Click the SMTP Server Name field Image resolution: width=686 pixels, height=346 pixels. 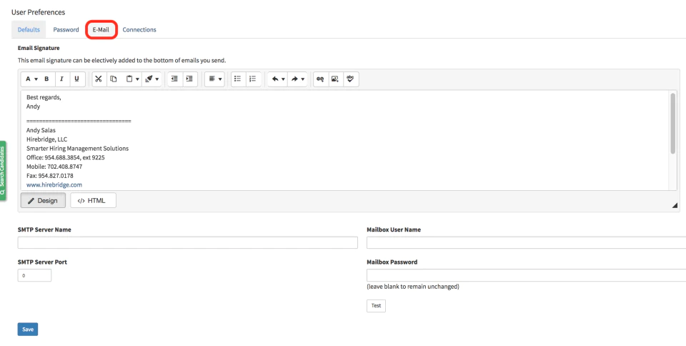coord(188,243)
